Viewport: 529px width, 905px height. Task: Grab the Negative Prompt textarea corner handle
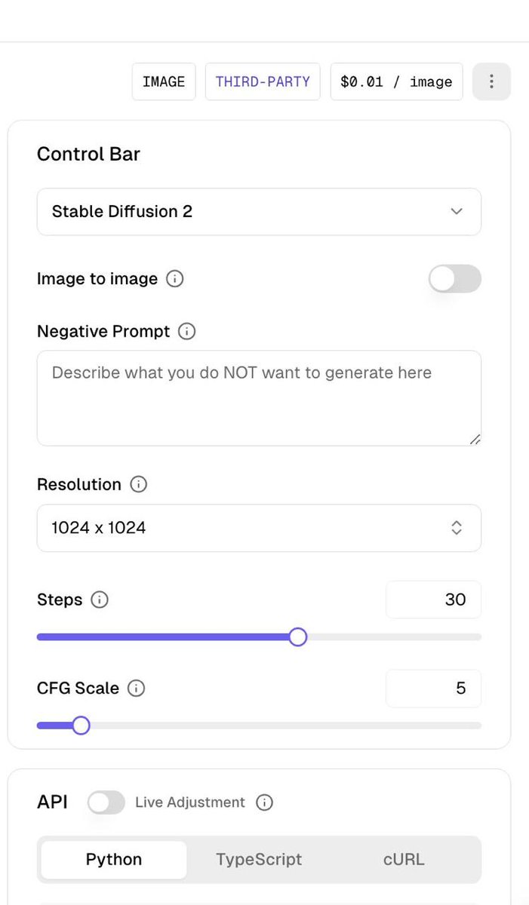point(474,439)
